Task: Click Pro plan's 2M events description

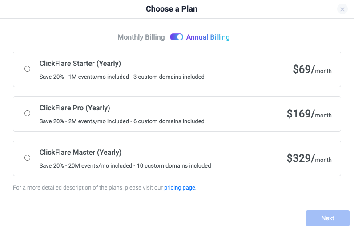Action: (x=122, y=121)
